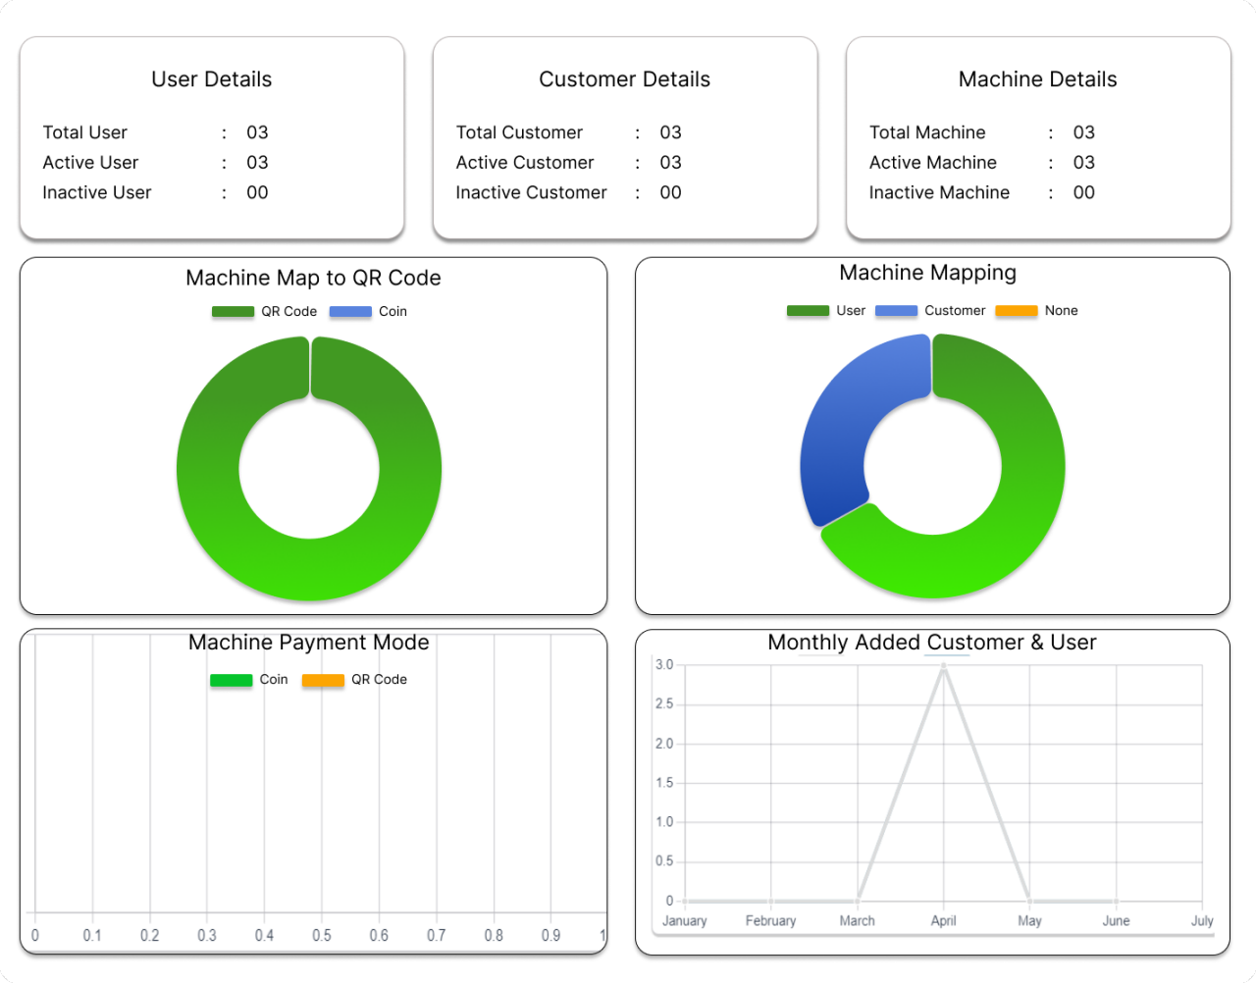Click the Inactive Machine label
This screenshot has height=983, width=1256.
click(939, 193)
